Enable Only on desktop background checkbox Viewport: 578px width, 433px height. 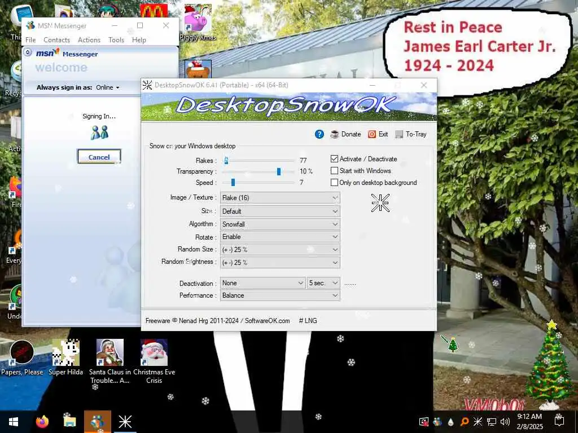[x=334, y=183]
